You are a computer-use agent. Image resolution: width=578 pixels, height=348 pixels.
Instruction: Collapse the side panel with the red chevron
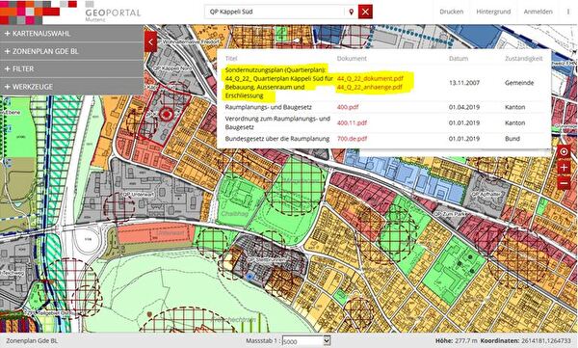(151, 41)
